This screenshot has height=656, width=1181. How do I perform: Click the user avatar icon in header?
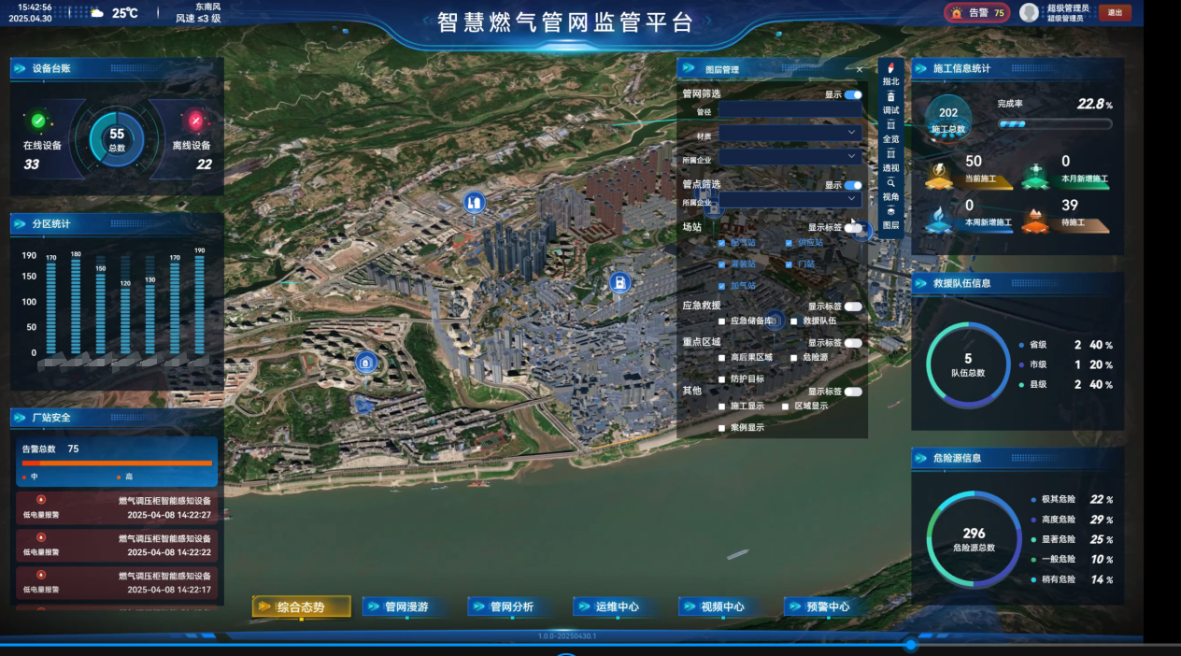point(1029,12)
